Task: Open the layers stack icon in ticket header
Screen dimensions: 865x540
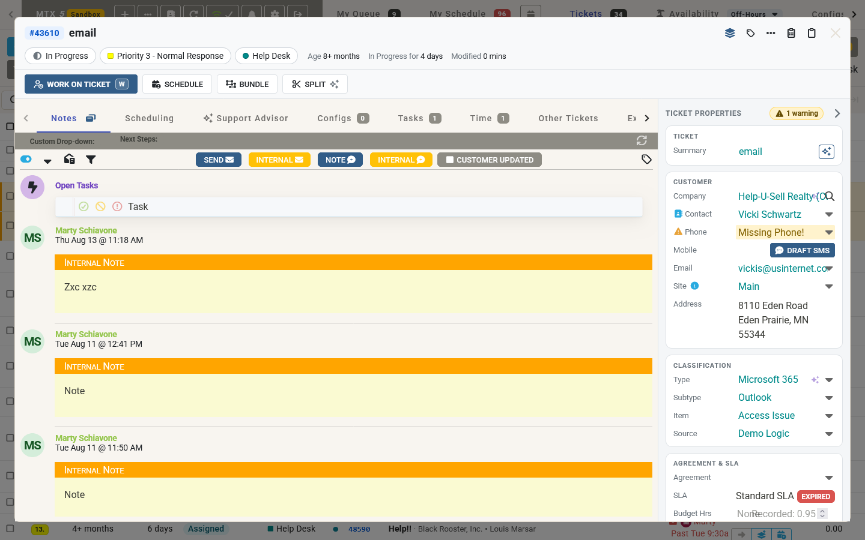Action: pyautogui.click(x=730, y=33)
